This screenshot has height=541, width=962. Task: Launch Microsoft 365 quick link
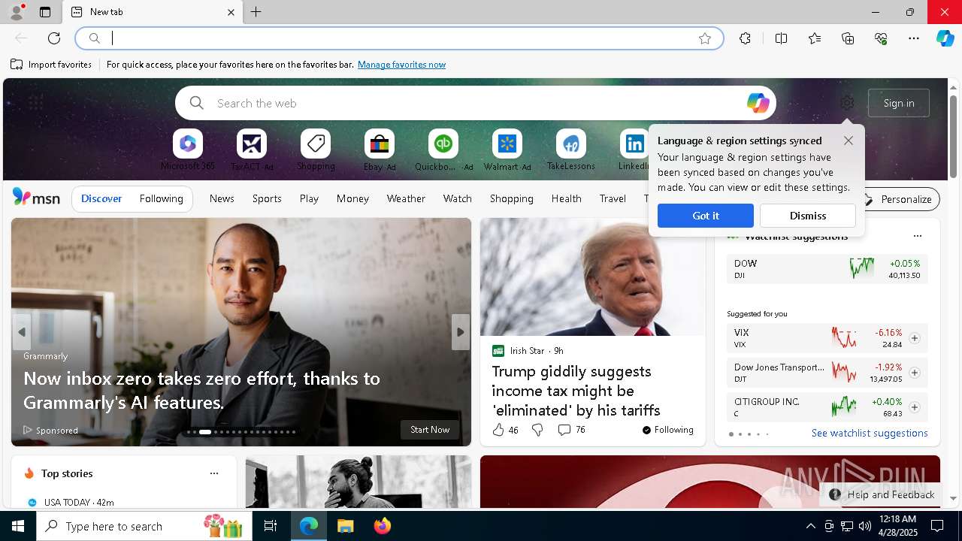point(188,150)
